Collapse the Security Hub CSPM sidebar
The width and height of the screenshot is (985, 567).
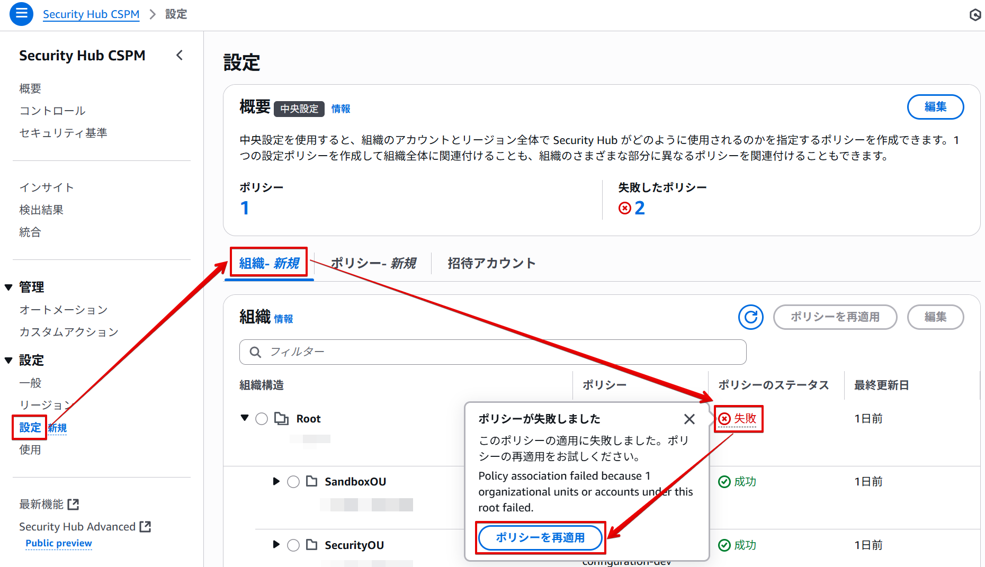click(x=180, y=55)
